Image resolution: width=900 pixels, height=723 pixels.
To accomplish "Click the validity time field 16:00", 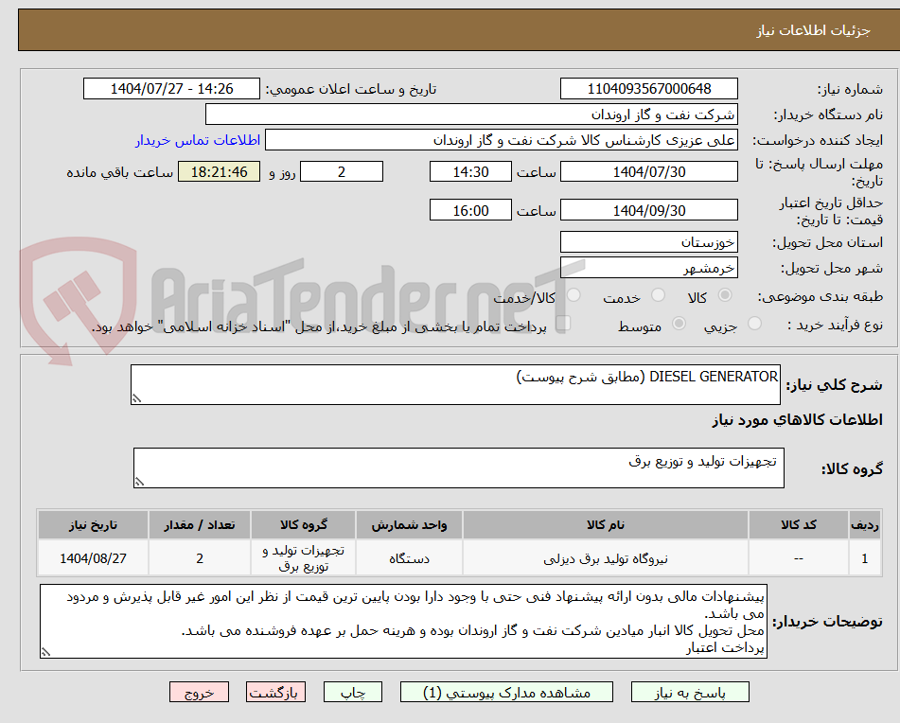I will point(470,210).
